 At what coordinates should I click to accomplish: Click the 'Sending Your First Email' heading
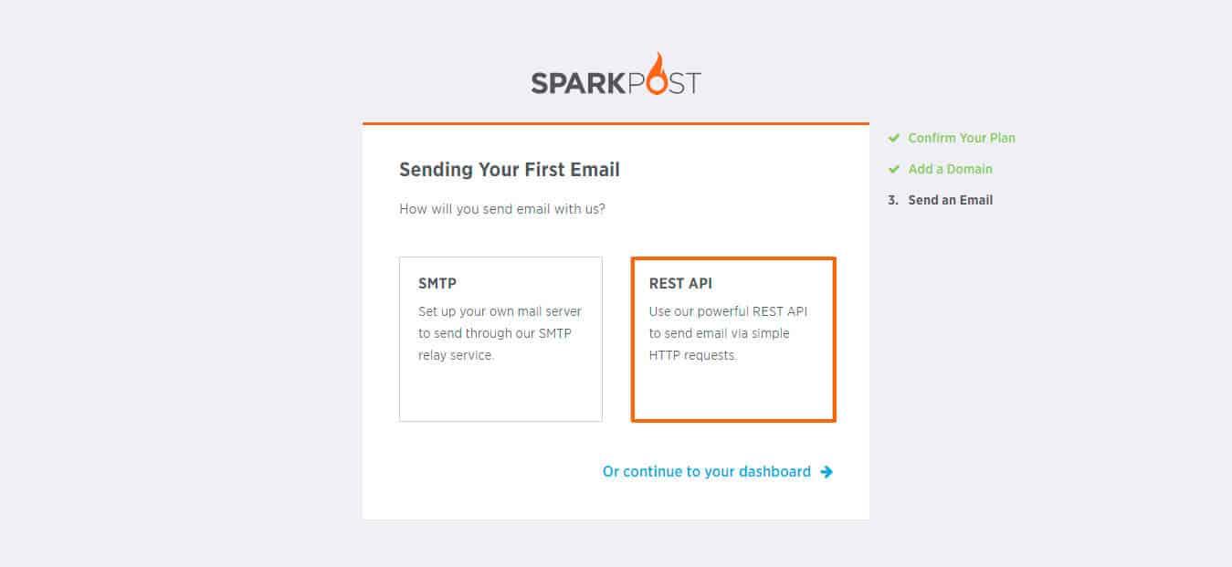coord(510,170)
